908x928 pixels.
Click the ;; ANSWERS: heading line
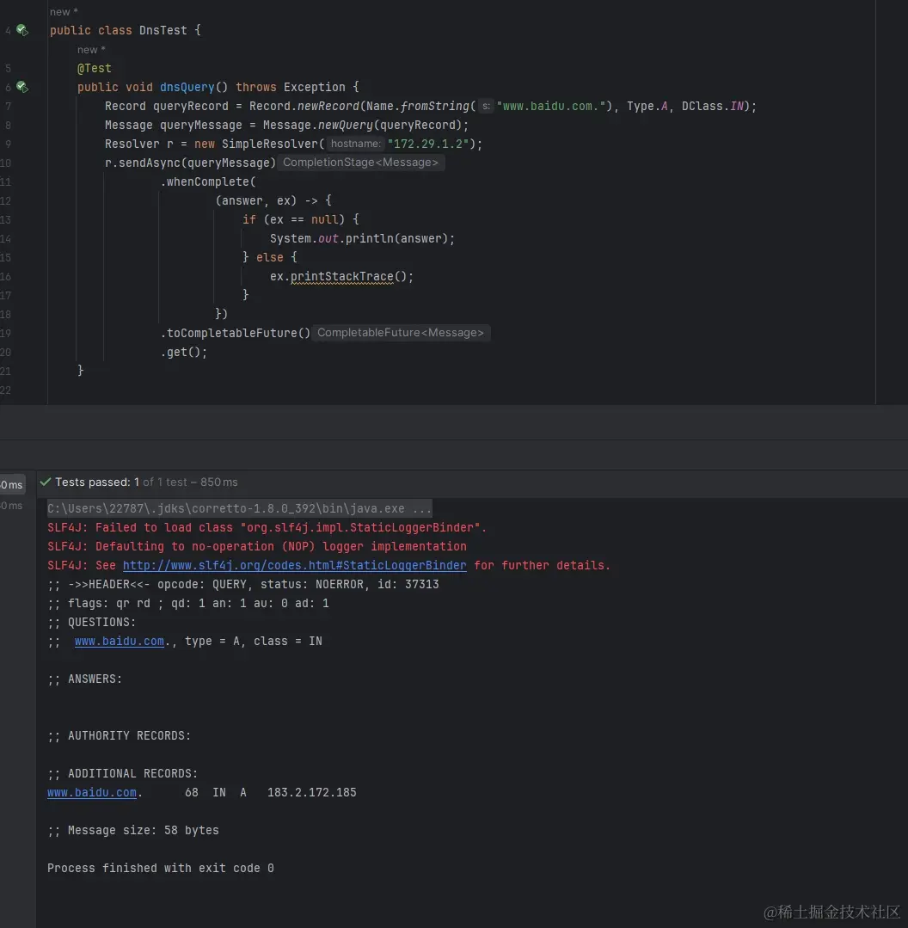84,679
